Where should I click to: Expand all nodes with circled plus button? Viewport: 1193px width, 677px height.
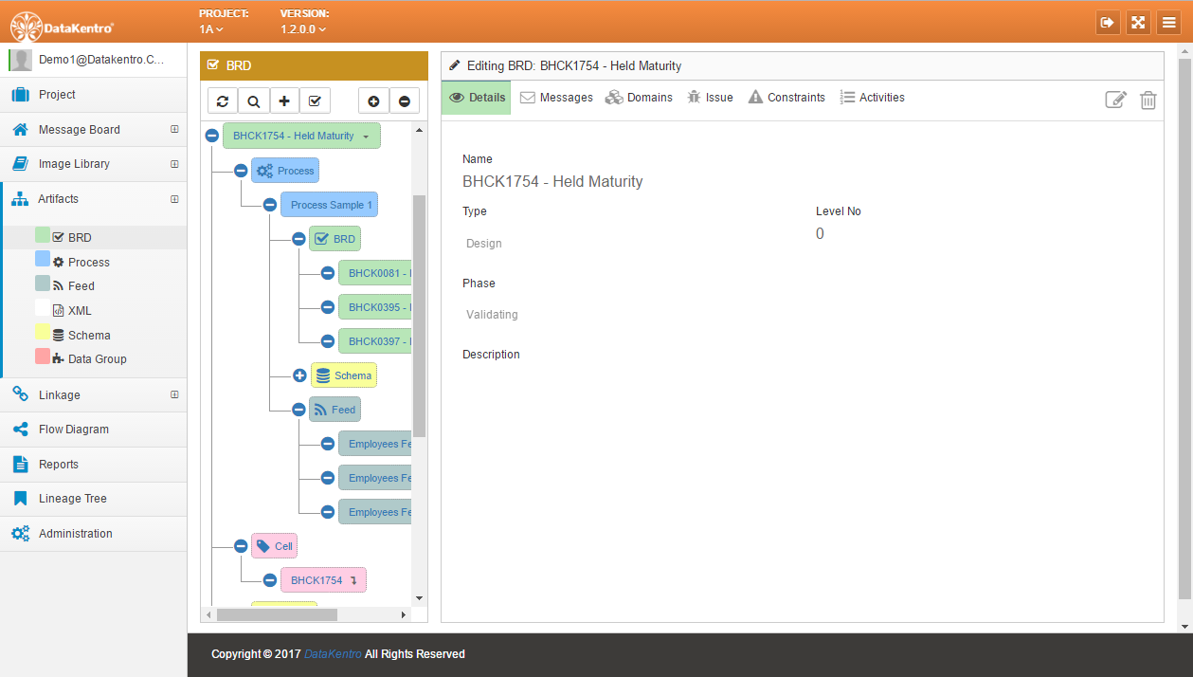pyautogui.click(x=373, y=101)
